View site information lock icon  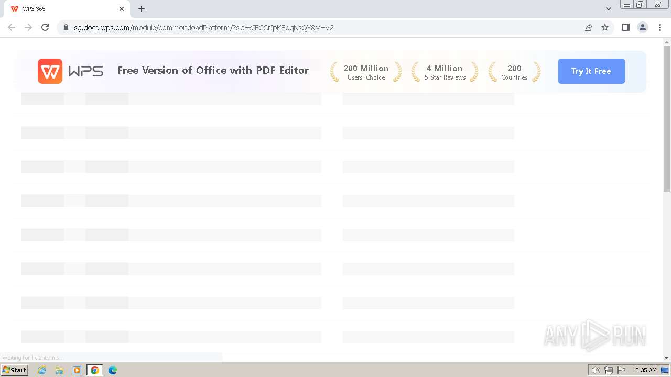(x=66, y=28)
